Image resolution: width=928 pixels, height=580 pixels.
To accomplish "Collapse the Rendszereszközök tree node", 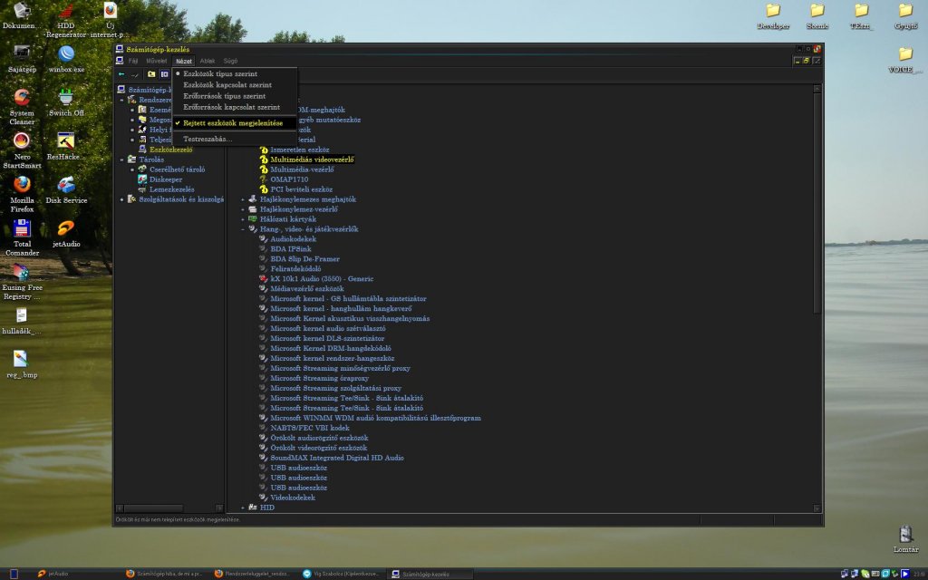I will click(122, 100).
